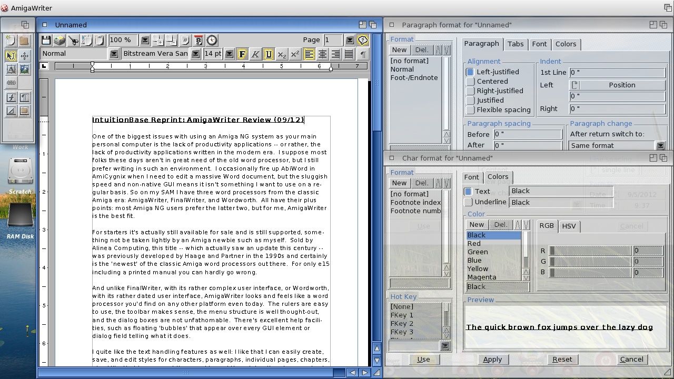The image size is (674, 379).
Task: Select the text frame tool in the toolbox
Action: (x=11, y=69)
